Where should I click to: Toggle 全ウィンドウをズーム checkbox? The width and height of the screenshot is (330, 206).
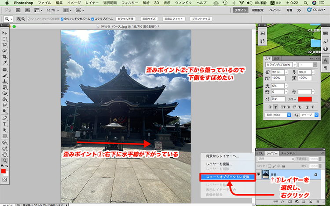[62, 19]
